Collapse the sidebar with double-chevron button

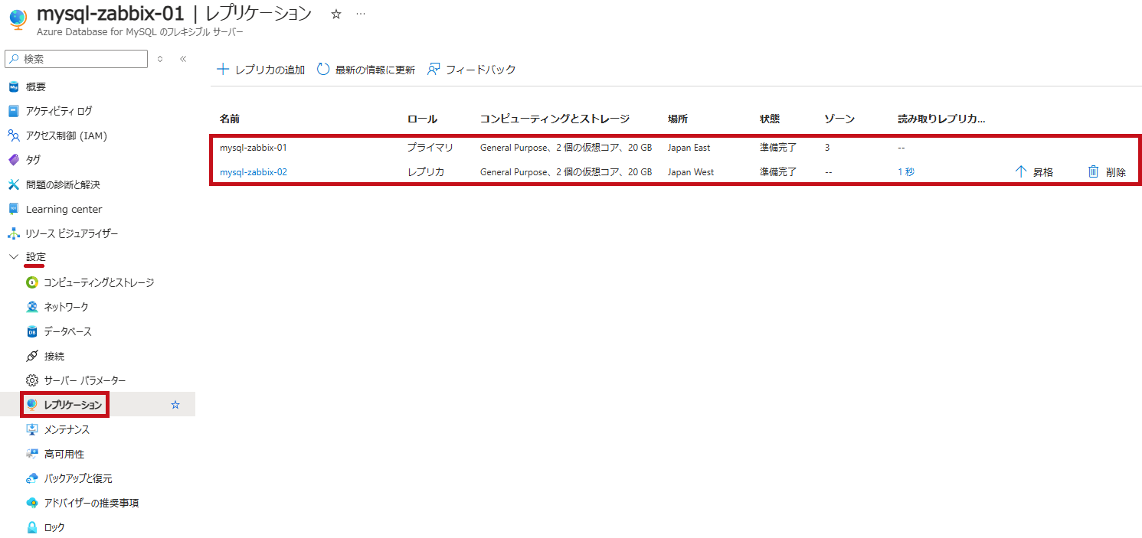(x=183, y=59)
